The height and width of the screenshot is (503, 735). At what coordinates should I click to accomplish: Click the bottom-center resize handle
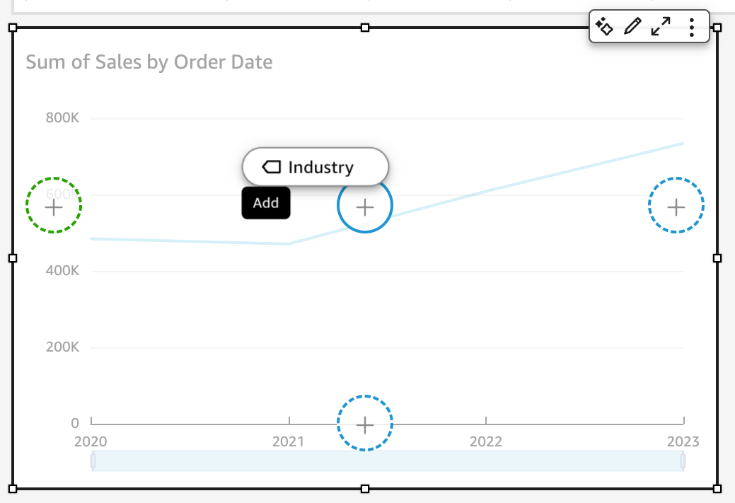coord(364,488)
